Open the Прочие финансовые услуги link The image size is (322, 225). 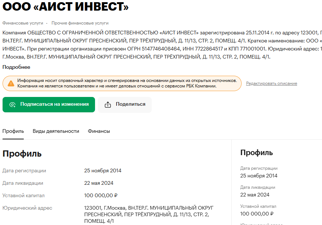pyautogui.click(x=80, y=23)
